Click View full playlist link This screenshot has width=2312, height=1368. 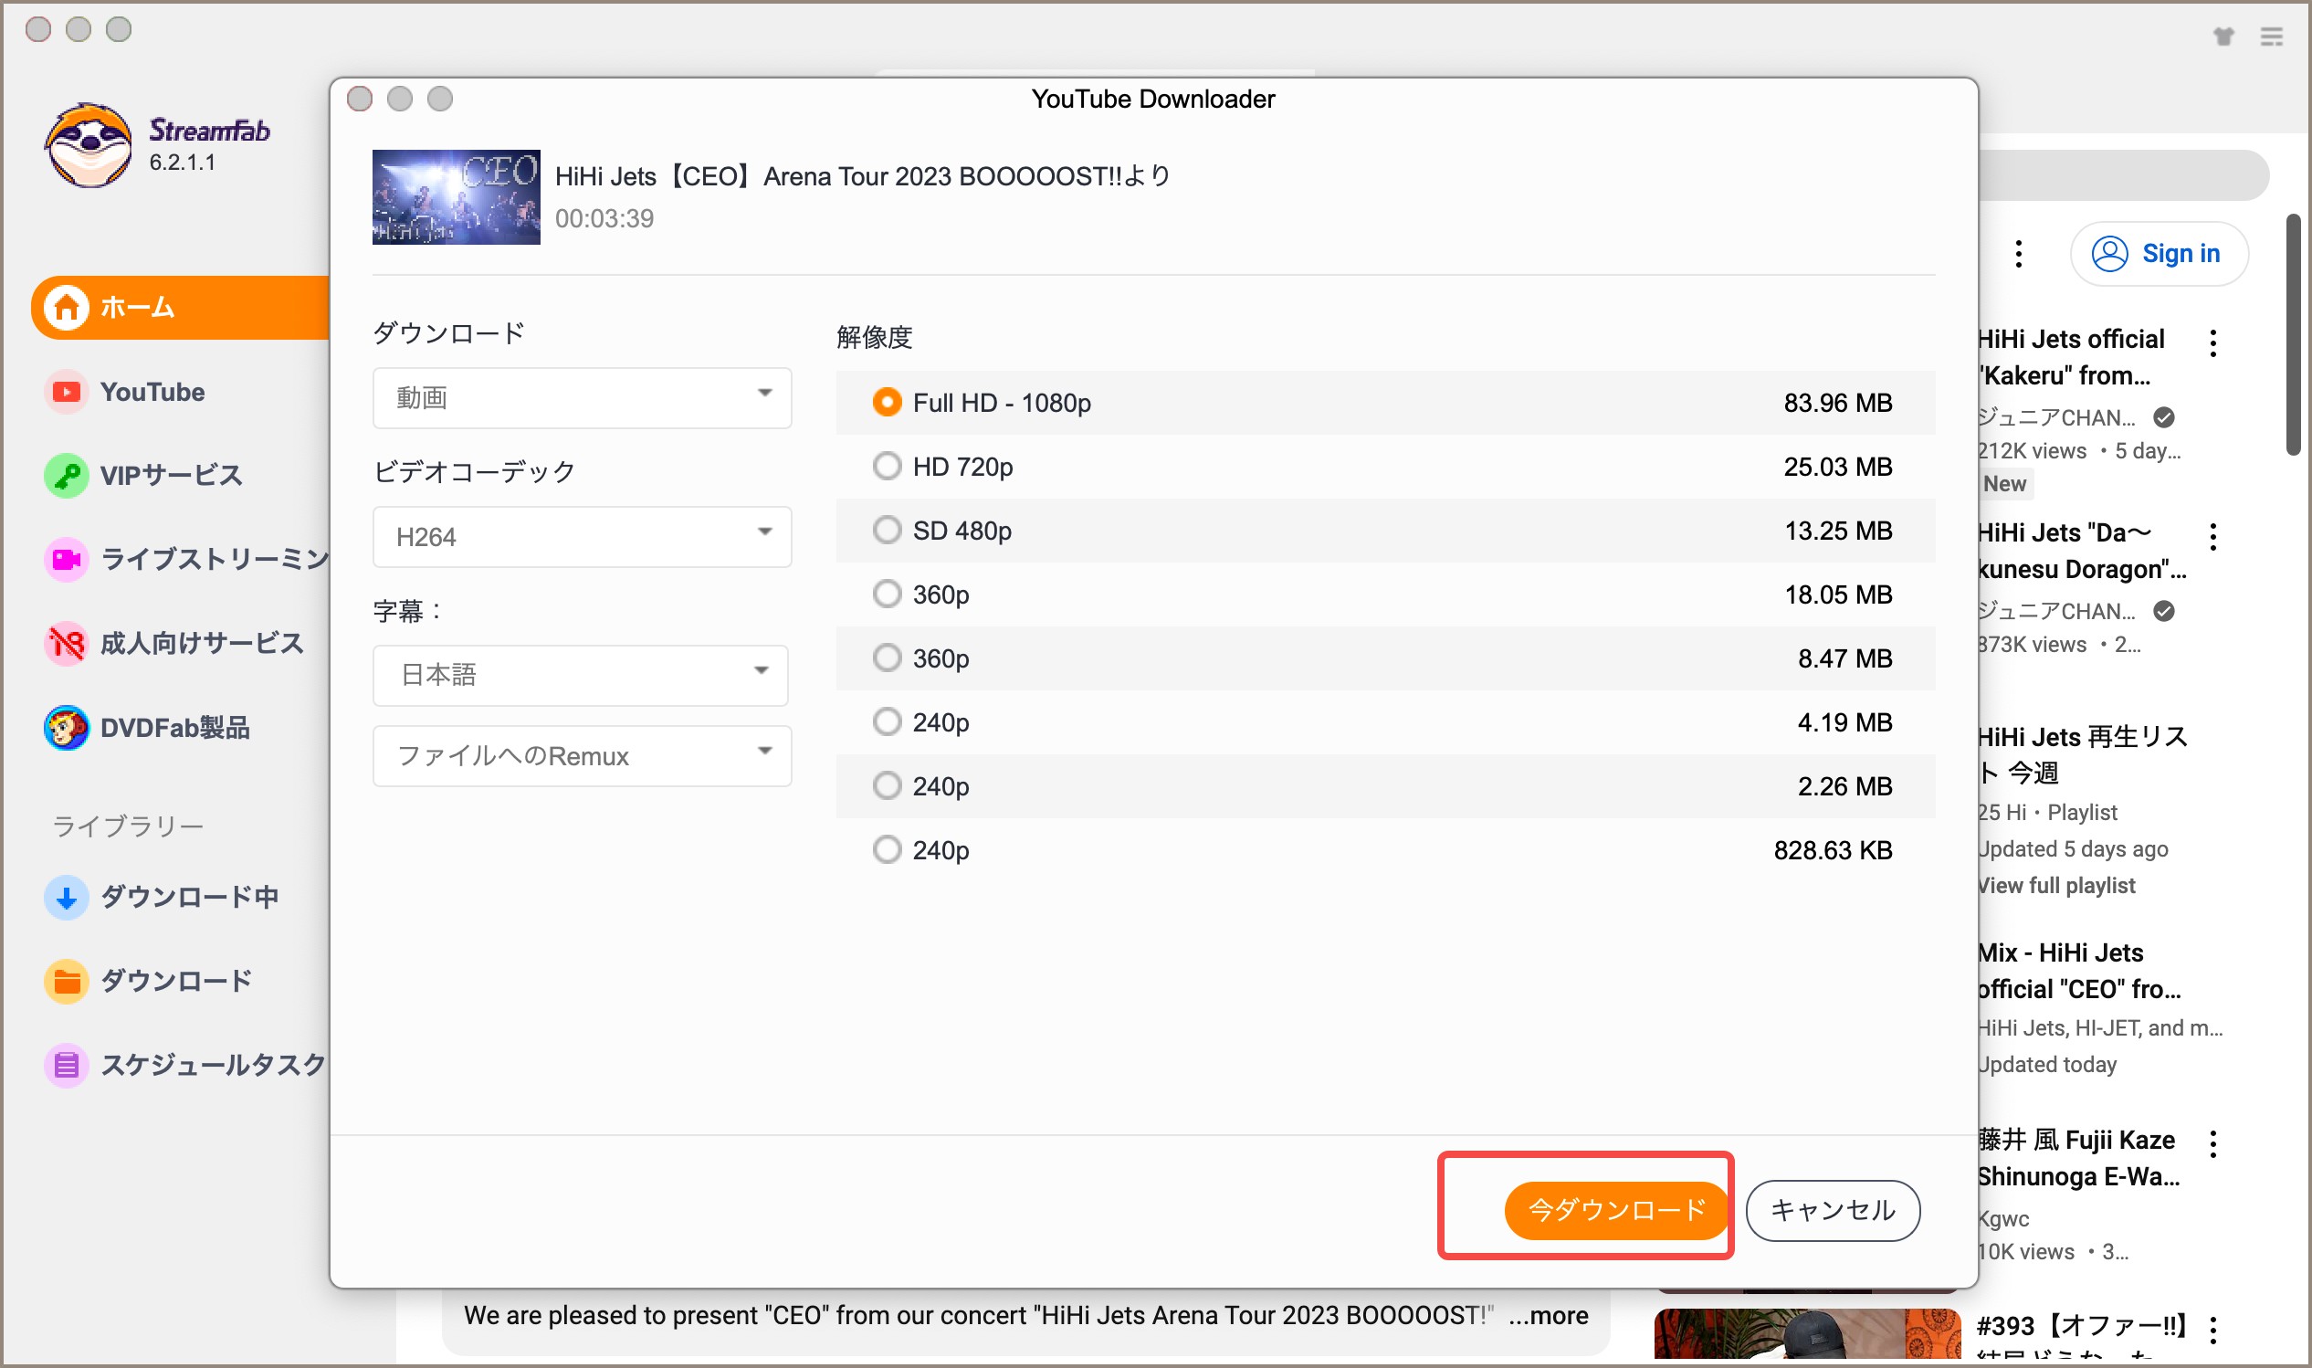[2056, 886]
